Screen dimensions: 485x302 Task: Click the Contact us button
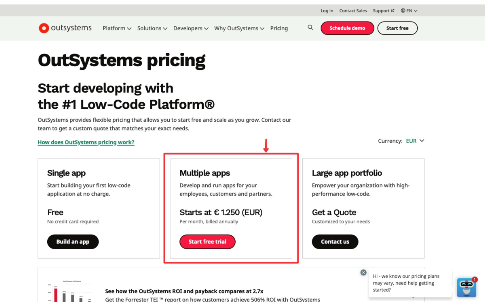coord(335,242)
